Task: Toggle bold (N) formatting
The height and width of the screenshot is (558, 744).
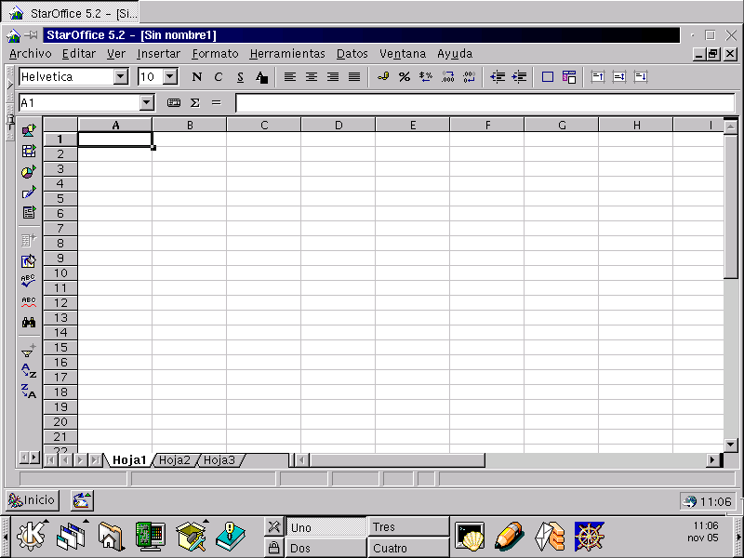Action: [x=196, y=77]
